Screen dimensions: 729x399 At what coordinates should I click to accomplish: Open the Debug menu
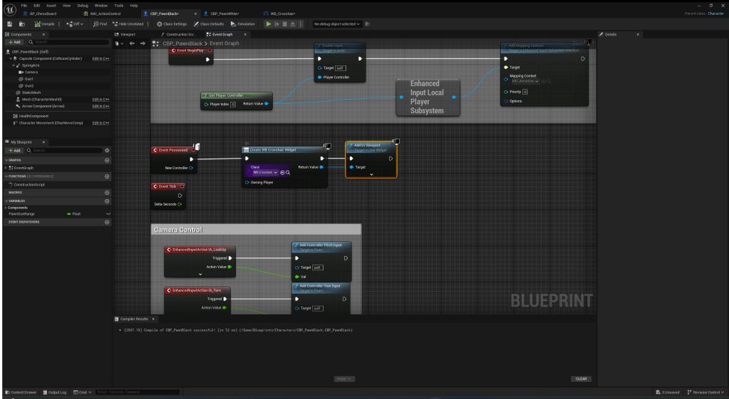click(x=82, y=5)
